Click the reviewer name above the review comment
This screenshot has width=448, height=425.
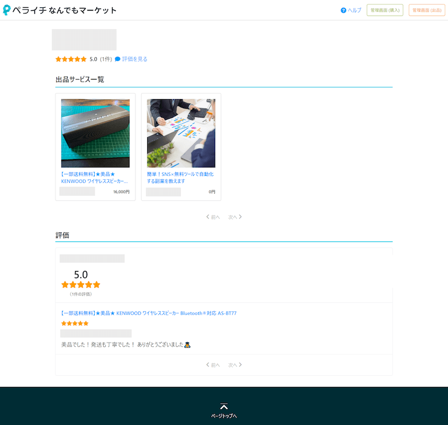96,333
